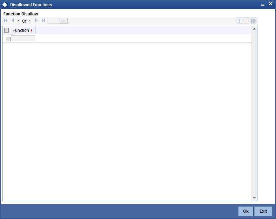The width and height of the screenshot is (276, 219).
Task: Confirm with the Ok button
Action: 246,211
